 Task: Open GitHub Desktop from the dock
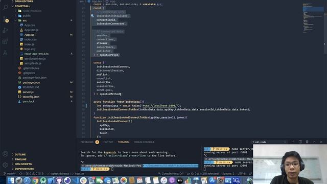point(59,180)
